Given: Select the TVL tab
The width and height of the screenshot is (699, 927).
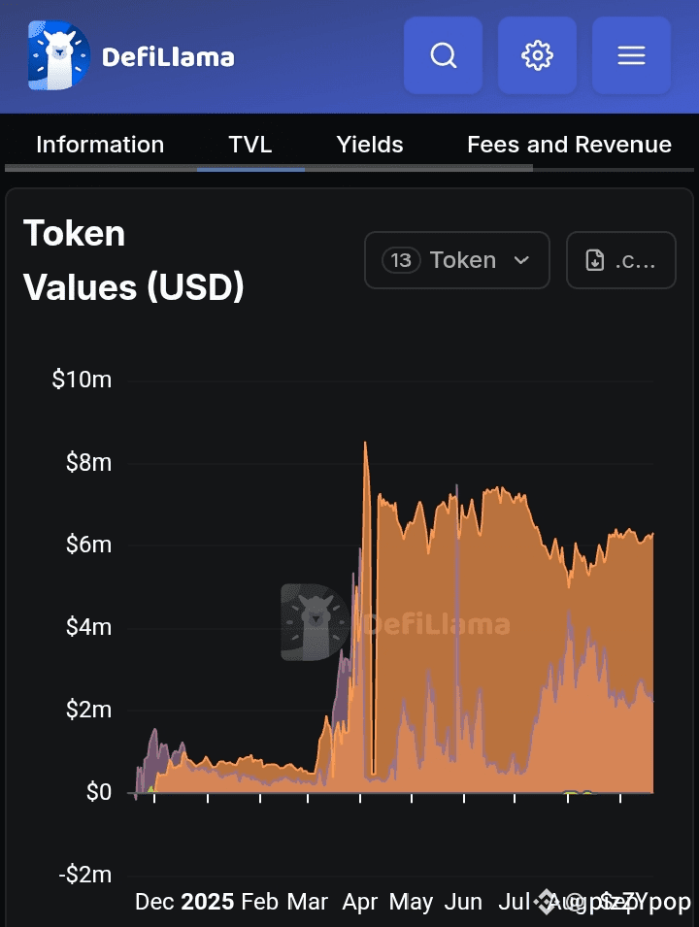Looking at the screenshot, I should 250,145.
